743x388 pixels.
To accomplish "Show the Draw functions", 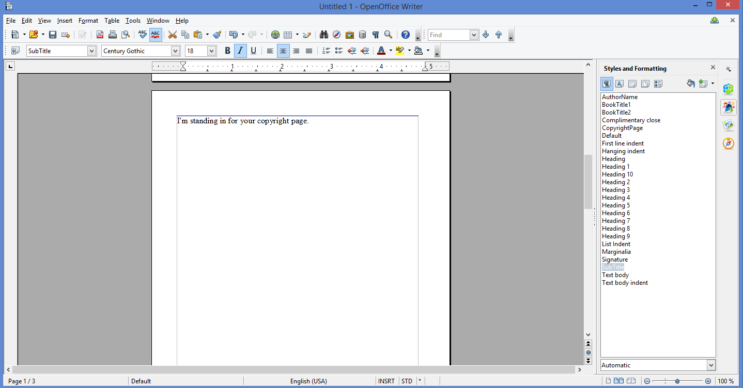I will tap(307, 35).
